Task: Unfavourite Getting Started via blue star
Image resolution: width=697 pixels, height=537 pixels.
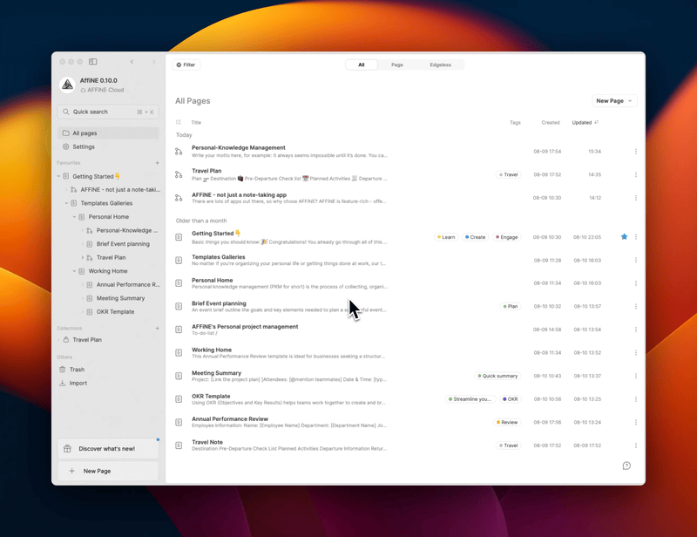Action: tap(624, 237)
